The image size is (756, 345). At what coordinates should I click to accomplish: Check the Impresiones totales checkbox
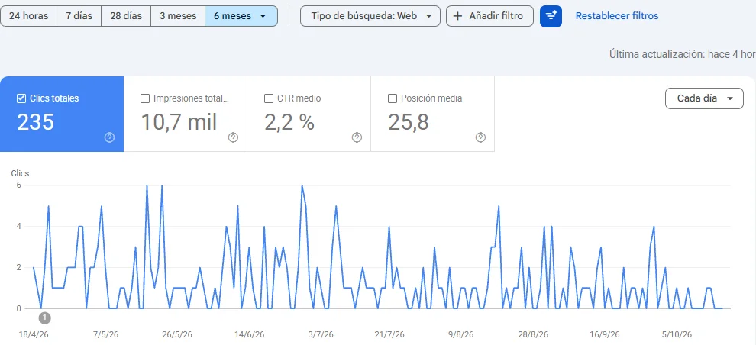[x=144, y=98]
